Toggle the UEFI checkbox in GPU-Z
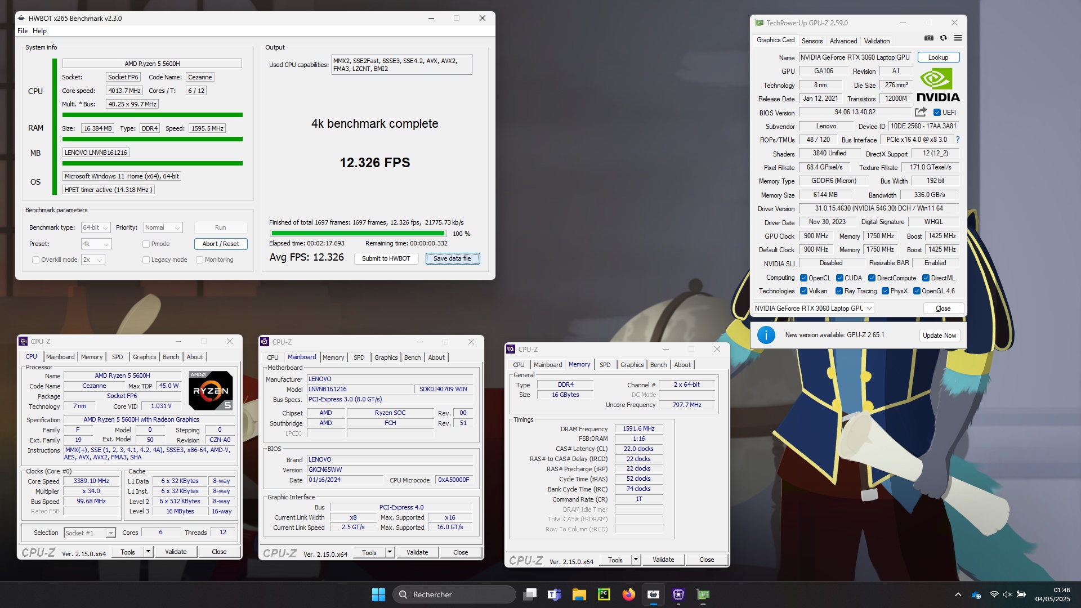The height and width of the screenshot is (608, 1081). tap(937, 113)
